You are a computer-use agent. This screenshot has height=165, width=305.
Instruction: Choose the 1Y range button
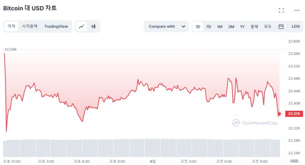click(242, 27)
